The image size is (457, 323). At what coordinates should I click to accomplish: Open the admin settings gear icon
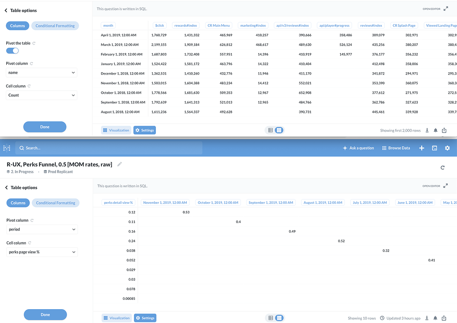coord(447,148)
